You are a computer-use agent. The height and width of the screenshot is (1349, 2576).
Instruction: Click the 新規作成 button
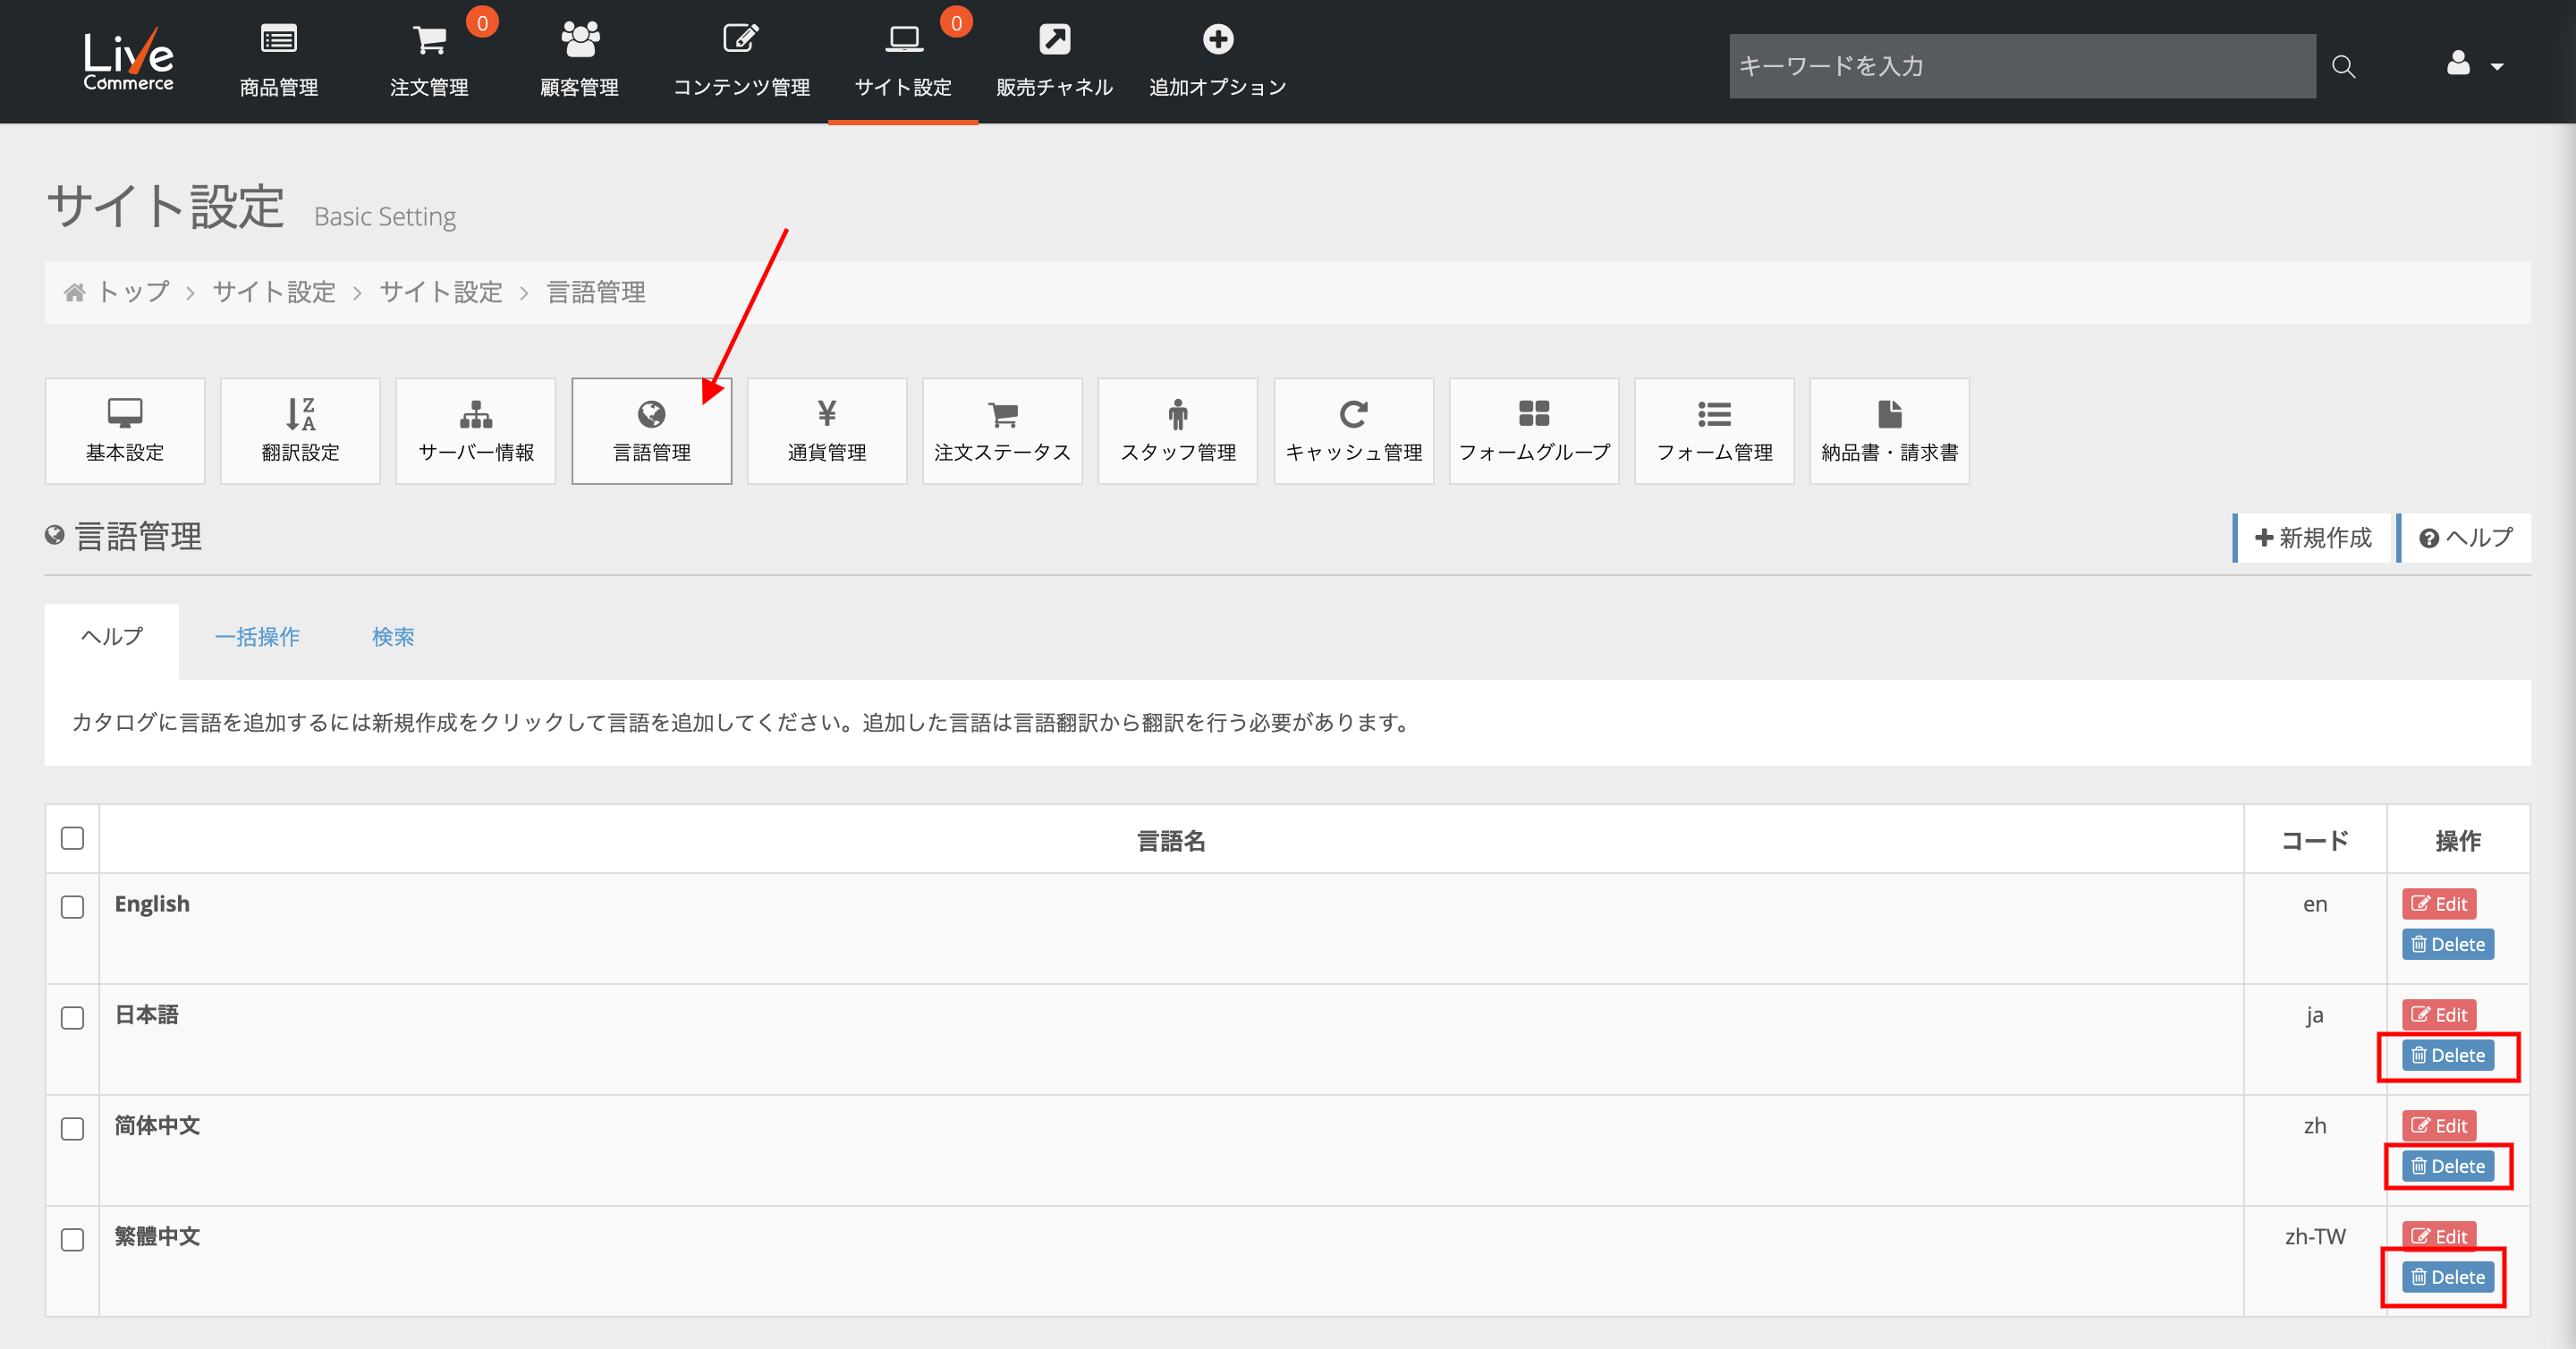[2313, 538]
